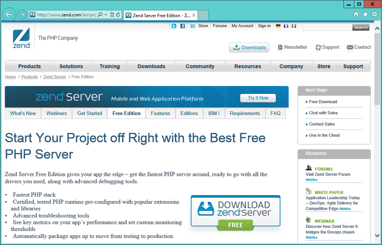Screen dimensions: 382x245
Task: Click the Support lifebuoy link
Action: 327,47
